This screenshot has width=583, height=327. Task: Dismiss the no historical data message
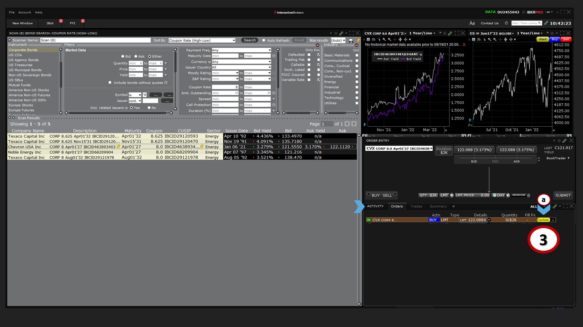tap(464, 45)
